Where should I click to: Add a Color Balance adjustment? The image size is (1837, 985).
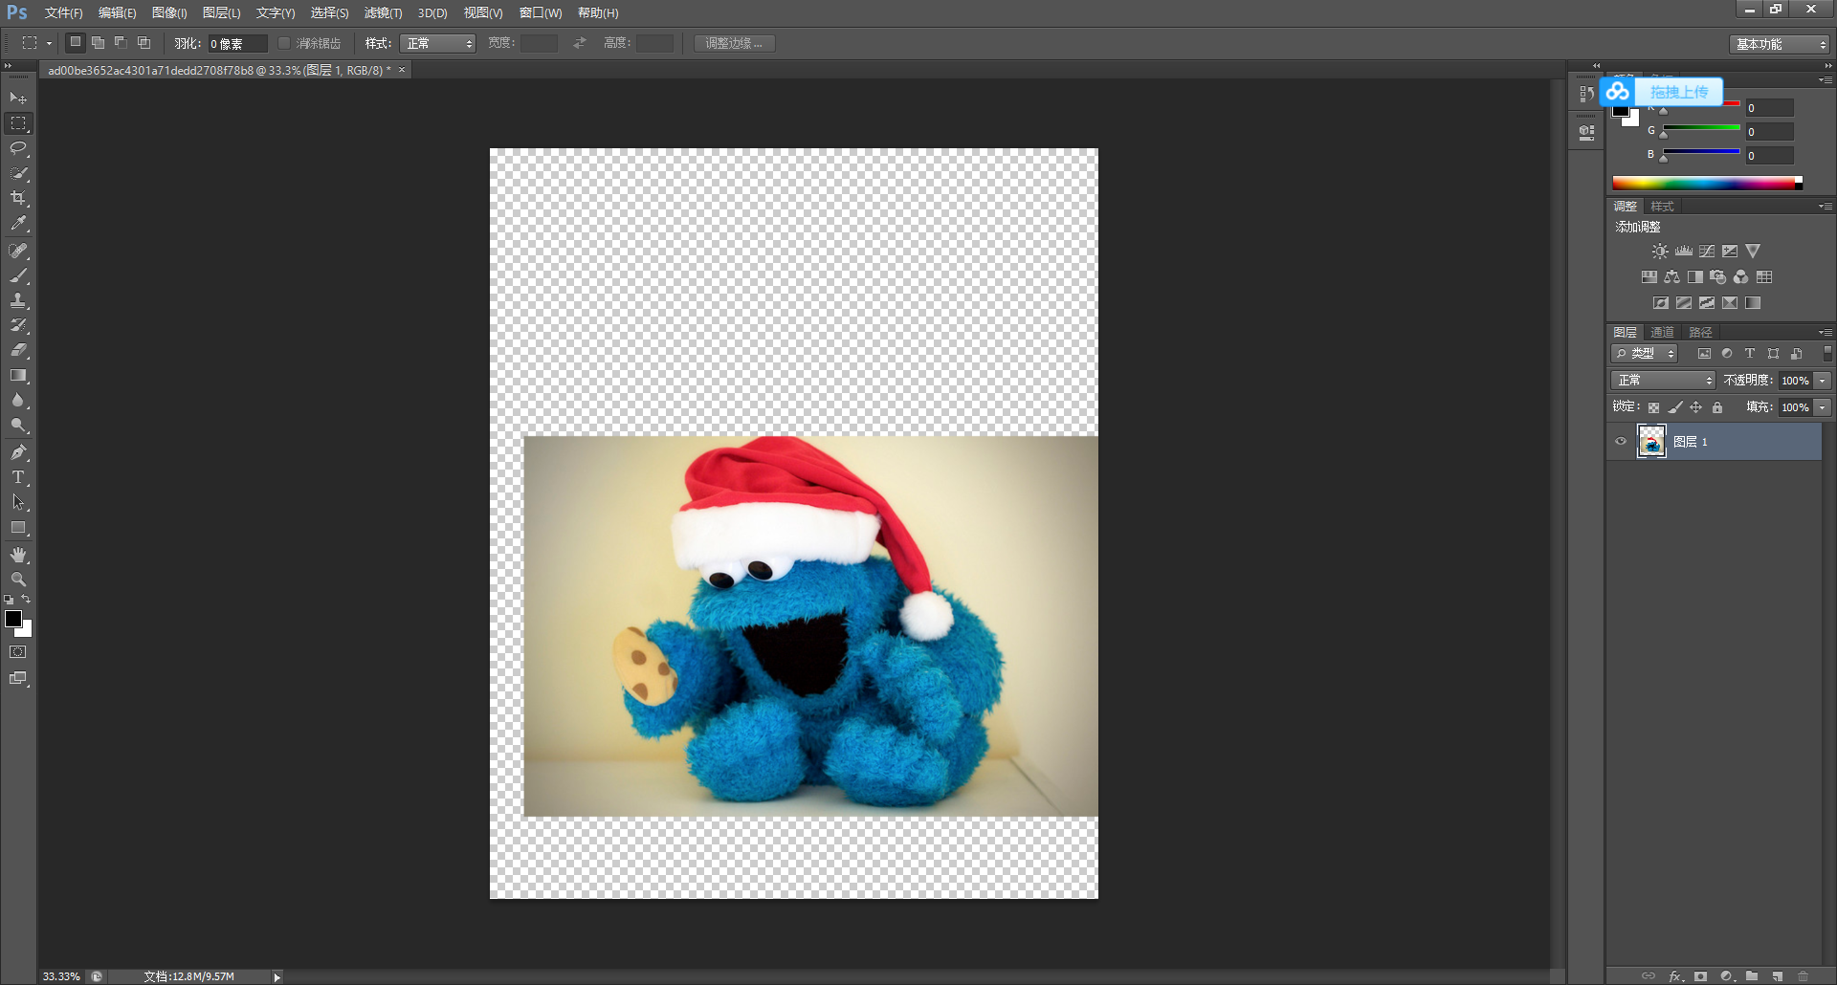click(1672, 277)
